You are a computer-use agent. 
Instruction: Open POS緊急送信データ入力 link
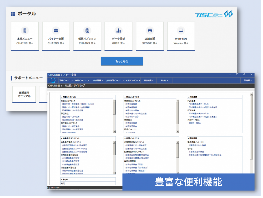click(x=199, y=104)
